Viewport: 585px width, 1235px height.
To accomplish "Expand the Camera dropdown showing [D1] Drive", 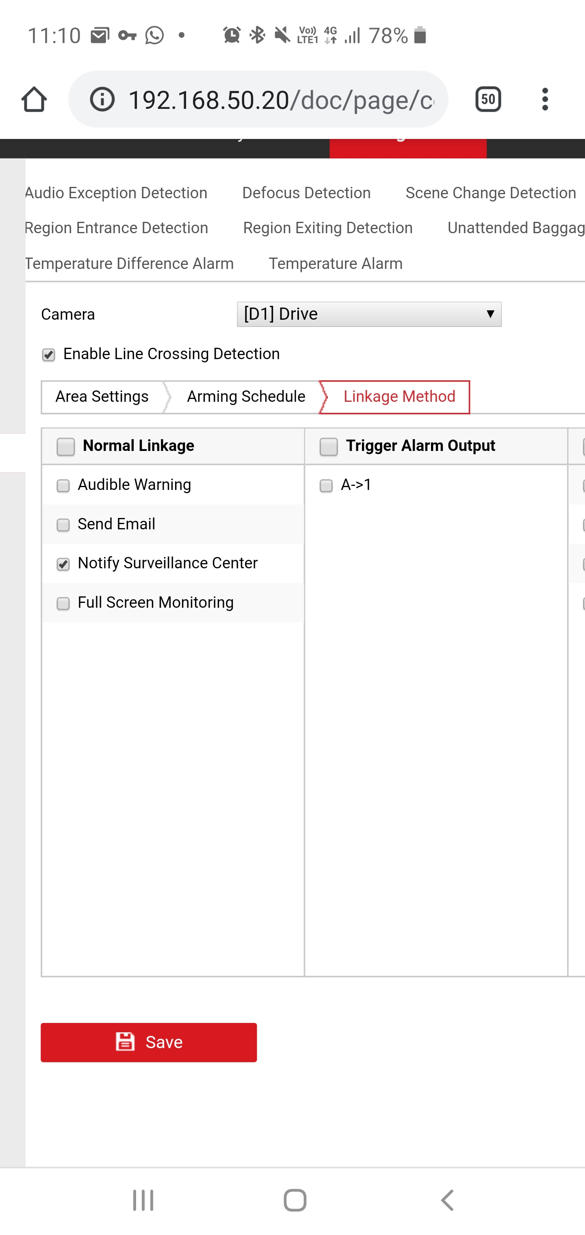I will tap(369, 314).
